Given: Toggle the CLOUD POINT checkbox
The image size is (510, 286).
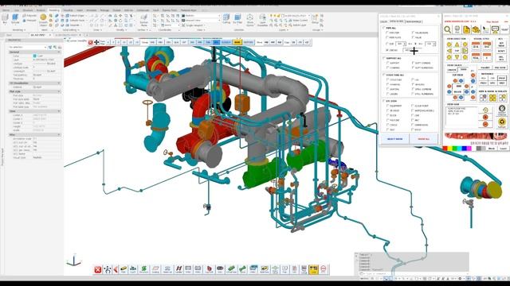Looking at the screenshot, I should point(413,106).
